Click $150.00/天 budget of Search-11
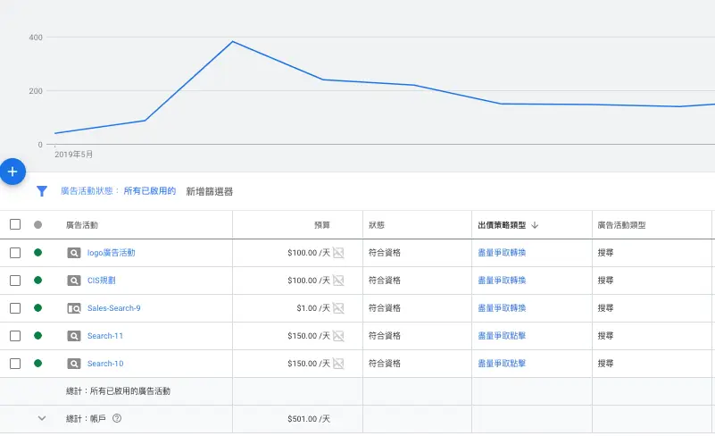Screen dimensions: 715x436 [x=309, y=336]
